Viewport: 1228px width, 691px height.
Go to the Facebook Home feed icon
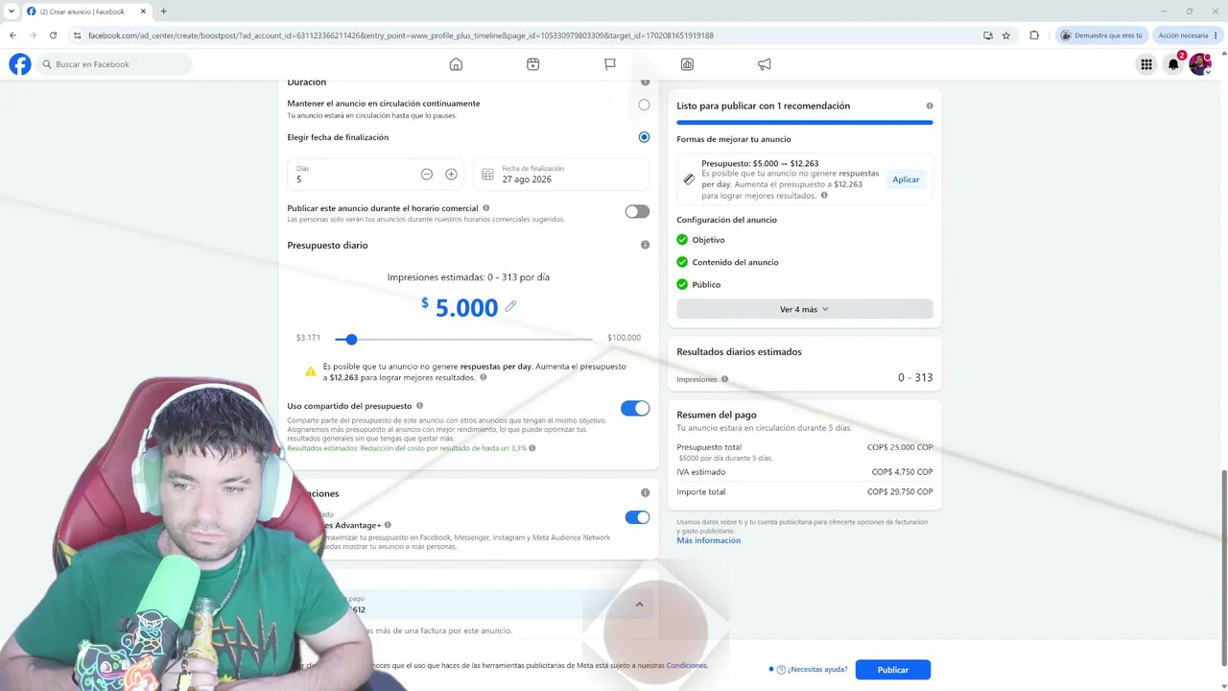pos(456,64)
